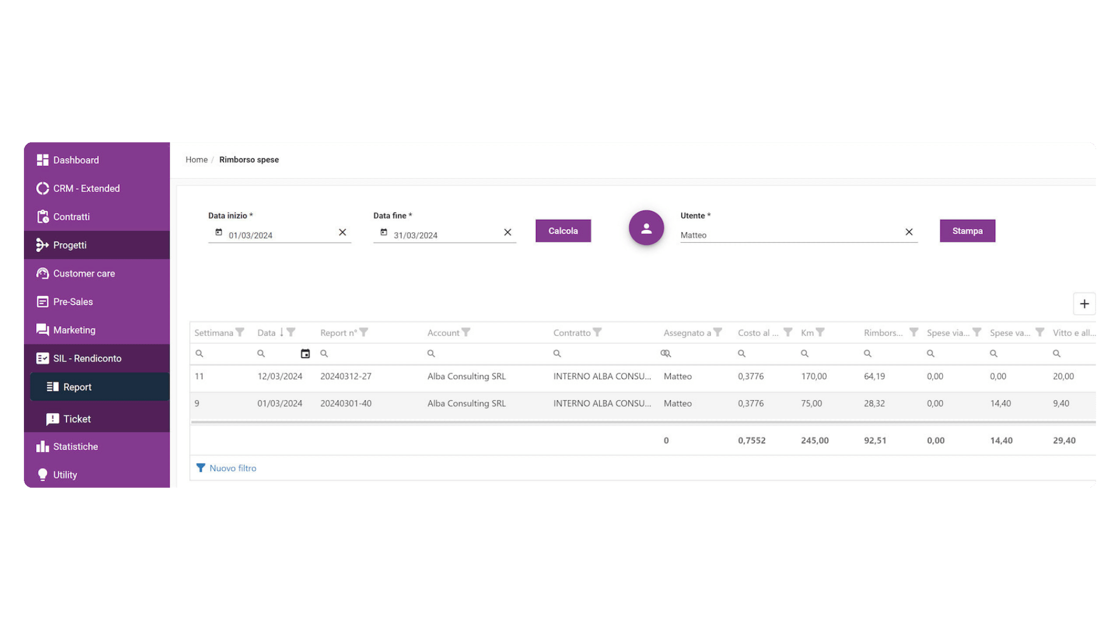Open filter for Km column

pyautogui.click(x=820, y=332)
